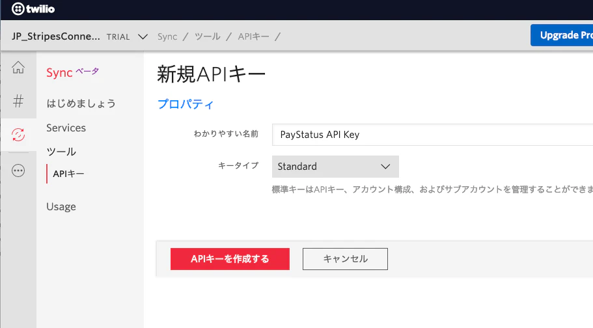
Task: Open ツール in Sync menu
Action: [x=61, y=152]
